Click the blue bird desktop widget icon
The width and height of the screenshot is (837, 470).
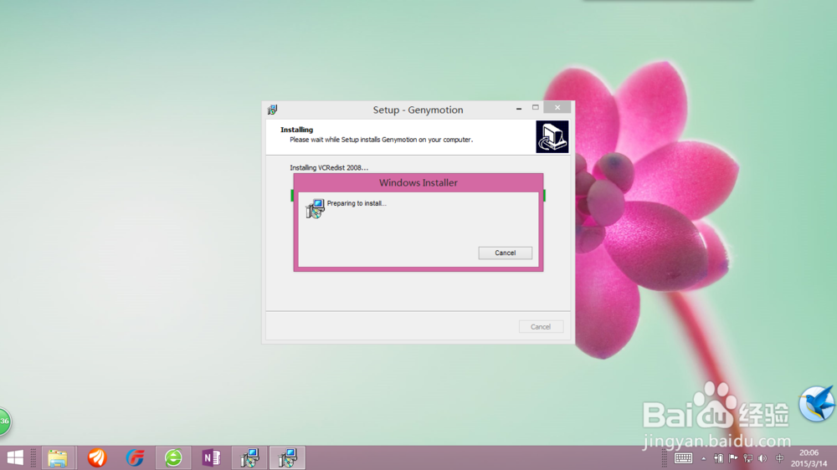817,404
